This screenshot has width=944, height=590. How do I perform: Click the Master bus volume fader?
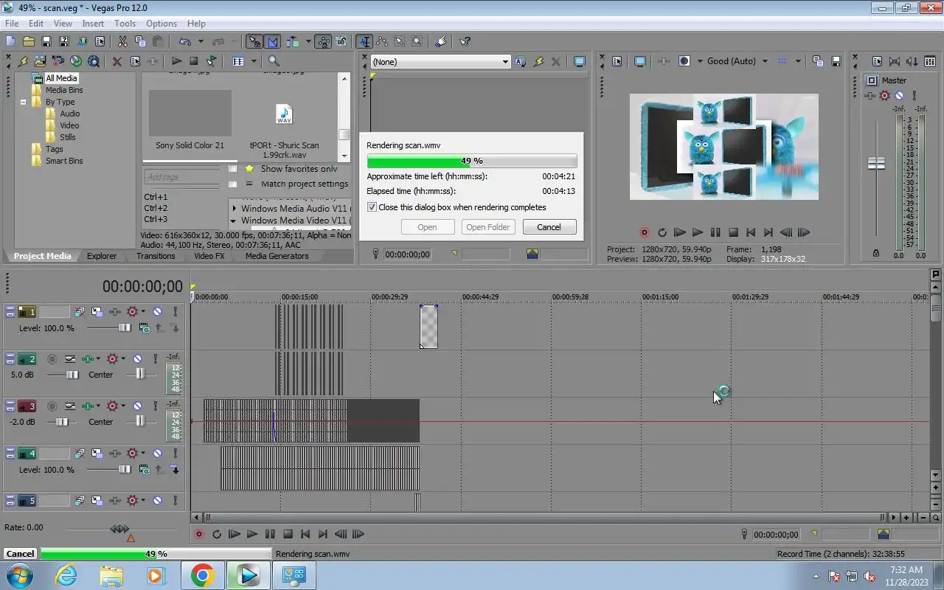click(x=876, y=164)
